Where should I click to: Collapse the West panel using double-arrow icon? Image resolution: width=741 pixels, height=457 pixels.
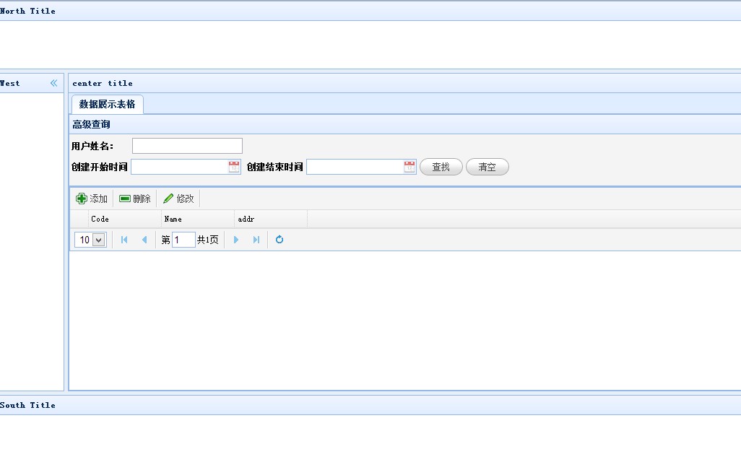click(53, 83)
